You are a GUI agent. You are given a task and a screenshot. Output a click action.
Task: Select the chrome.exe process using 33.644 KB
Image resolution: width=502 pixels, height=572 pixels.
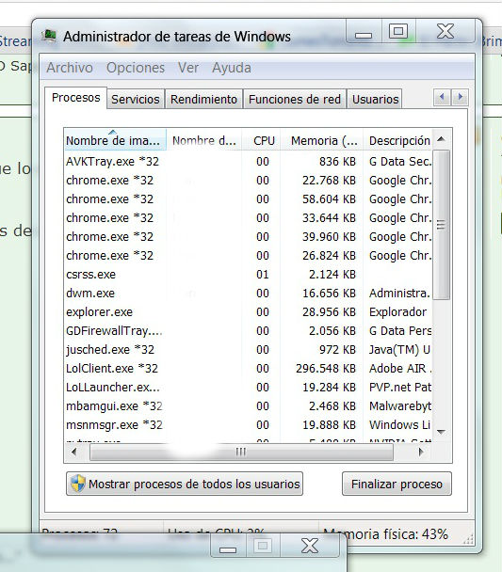click(248, 217)
